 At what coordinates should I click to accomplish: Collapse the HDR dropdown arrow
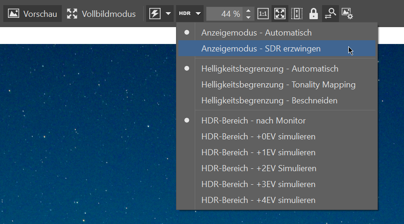pos(198,14)
